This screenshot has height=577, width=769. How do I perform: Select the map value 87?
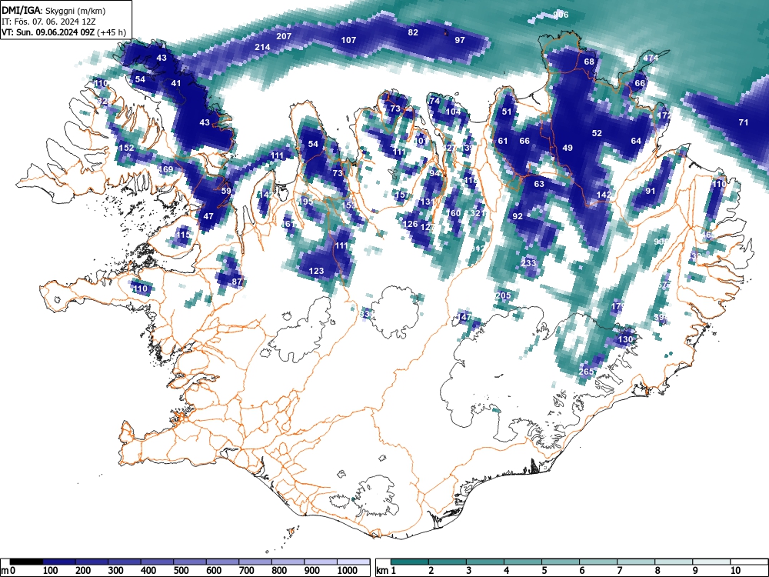coord(237,282)
